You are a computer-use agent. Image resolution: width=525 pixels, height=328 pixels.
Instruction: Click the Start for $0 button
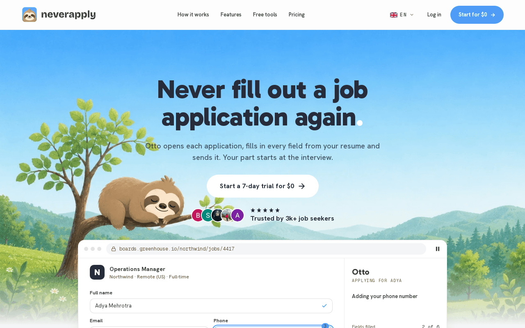477,15
